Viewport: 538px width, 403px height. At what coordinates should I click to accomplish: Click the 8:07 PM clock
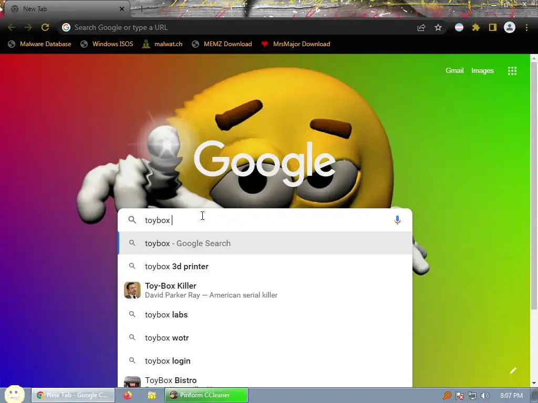[x=511, y=396]
